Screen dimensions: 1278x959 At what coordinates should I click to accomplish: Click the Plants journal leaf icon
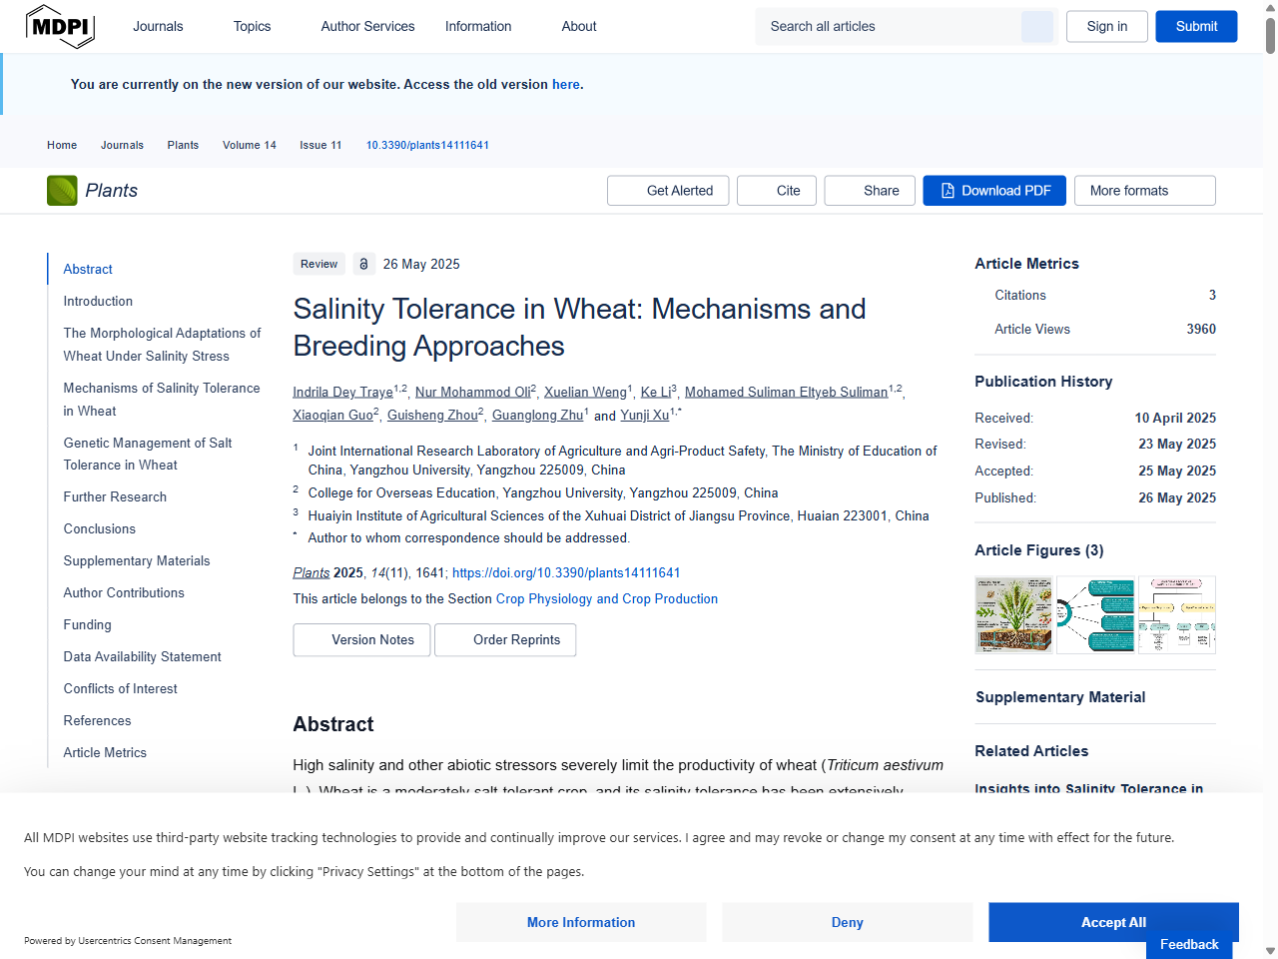[62, 190]
